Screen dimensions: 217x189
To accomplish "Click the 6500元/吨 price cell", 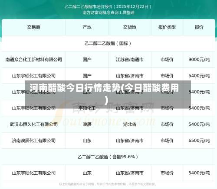I will pyautogui.click(x=199, y=141).
